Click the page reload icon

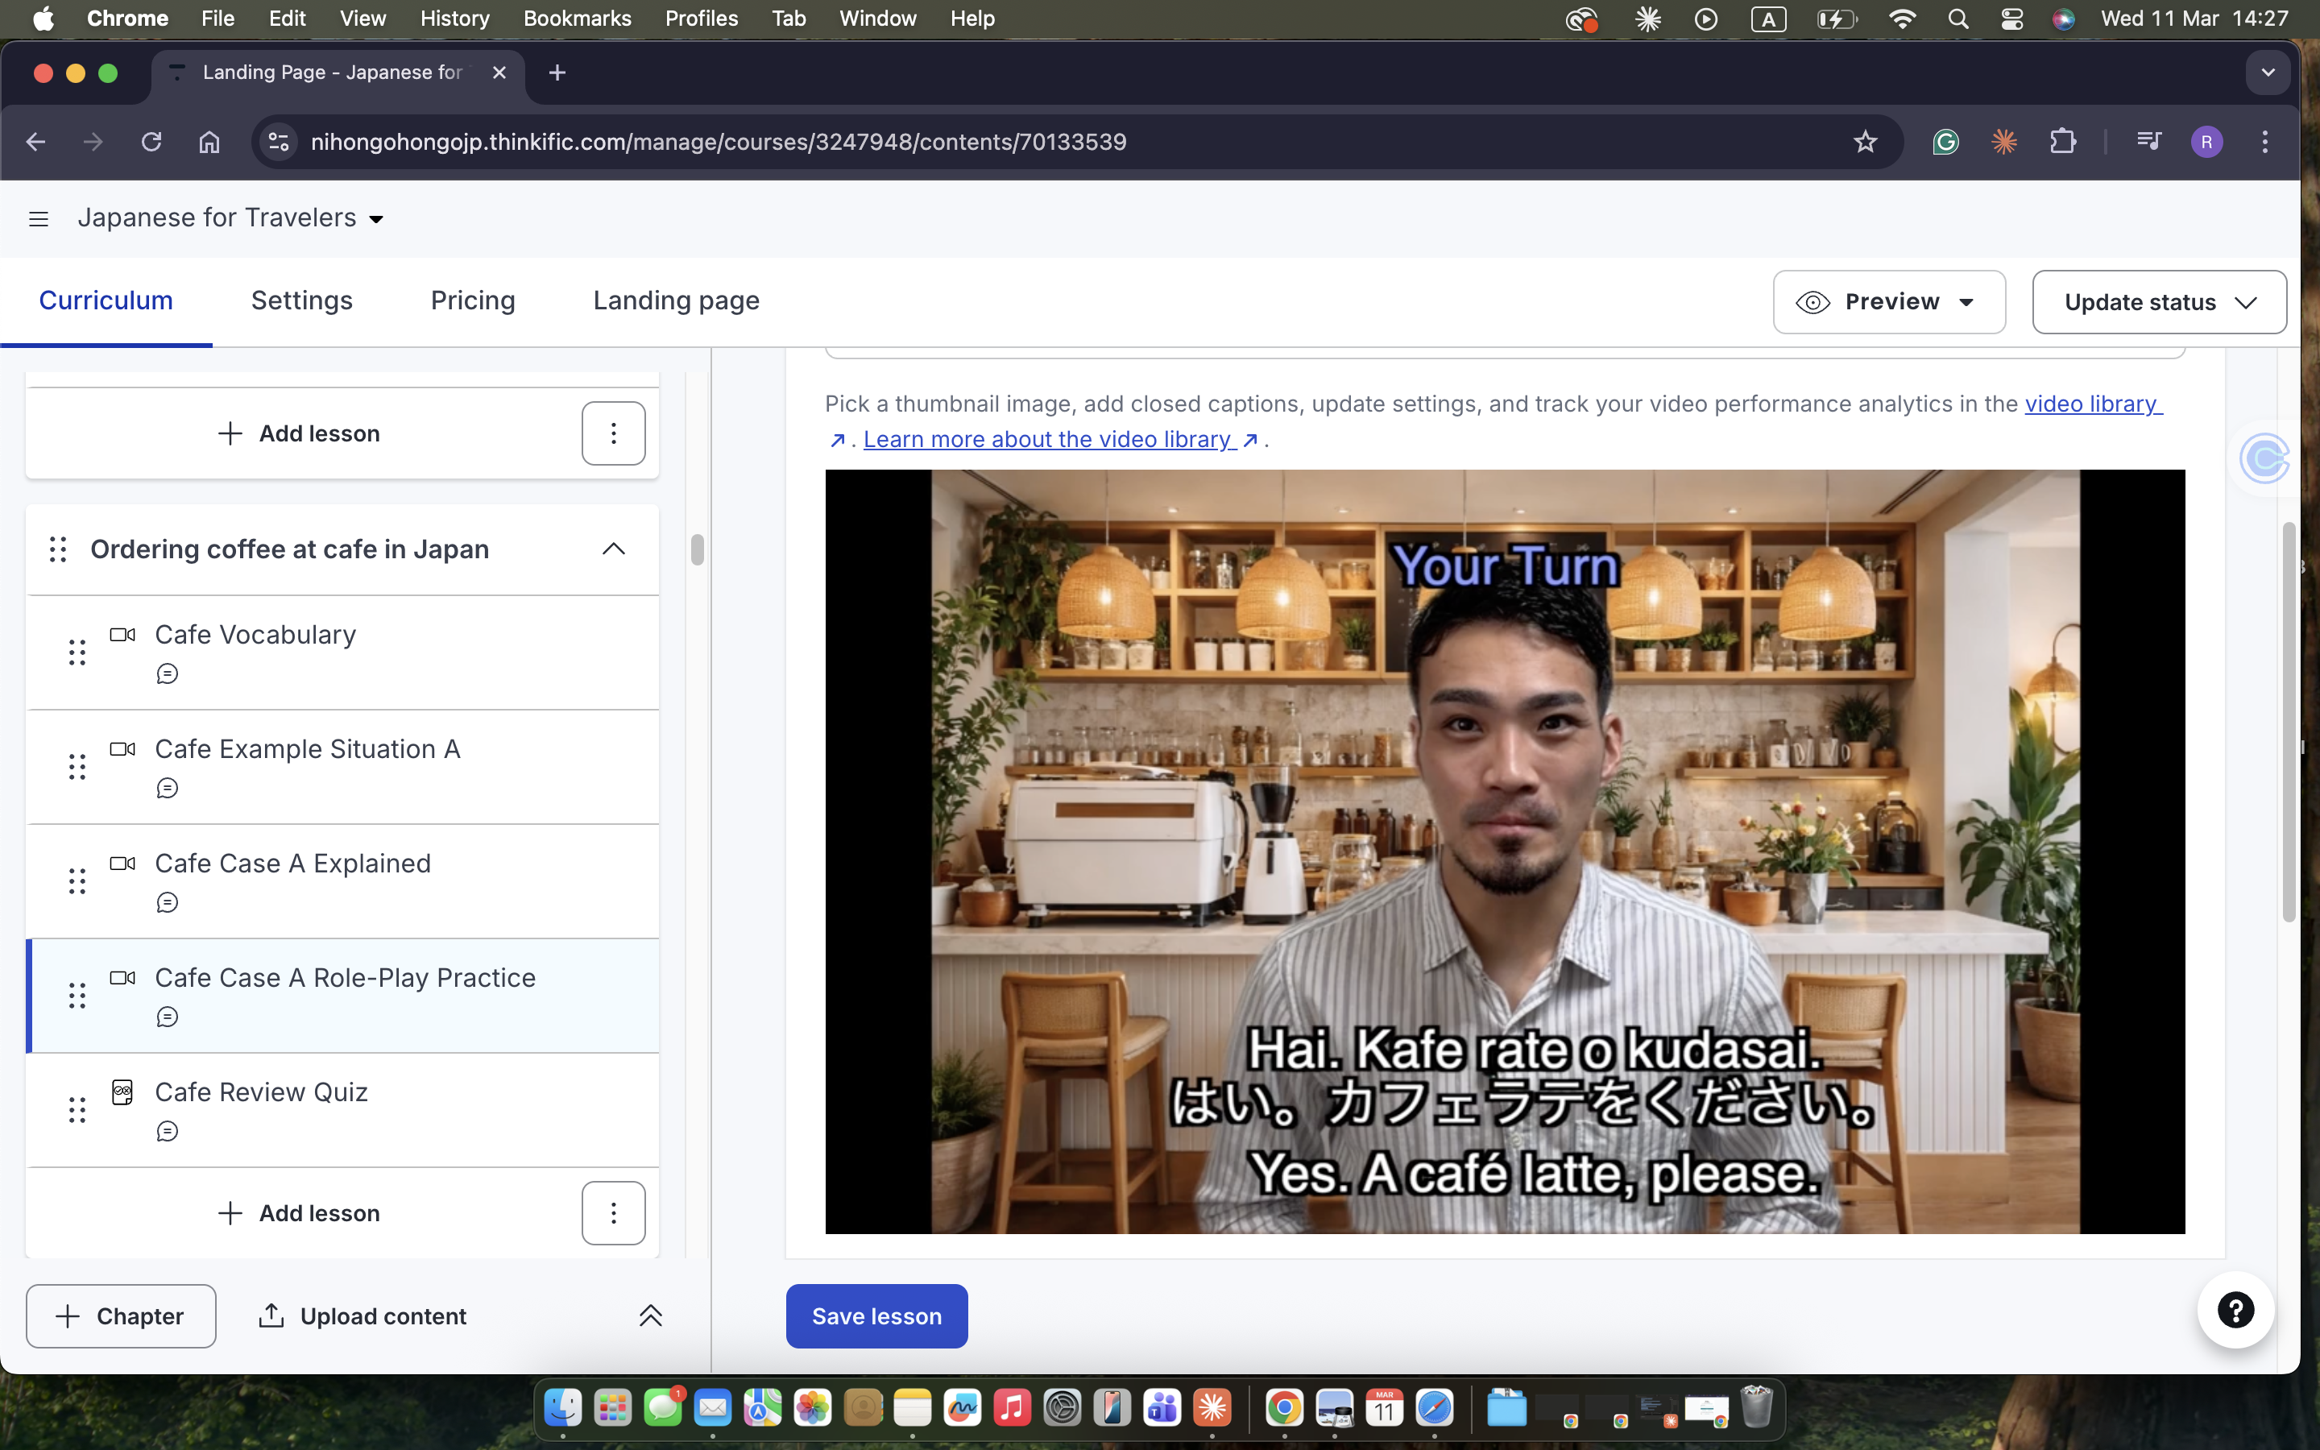coord(151,141)
